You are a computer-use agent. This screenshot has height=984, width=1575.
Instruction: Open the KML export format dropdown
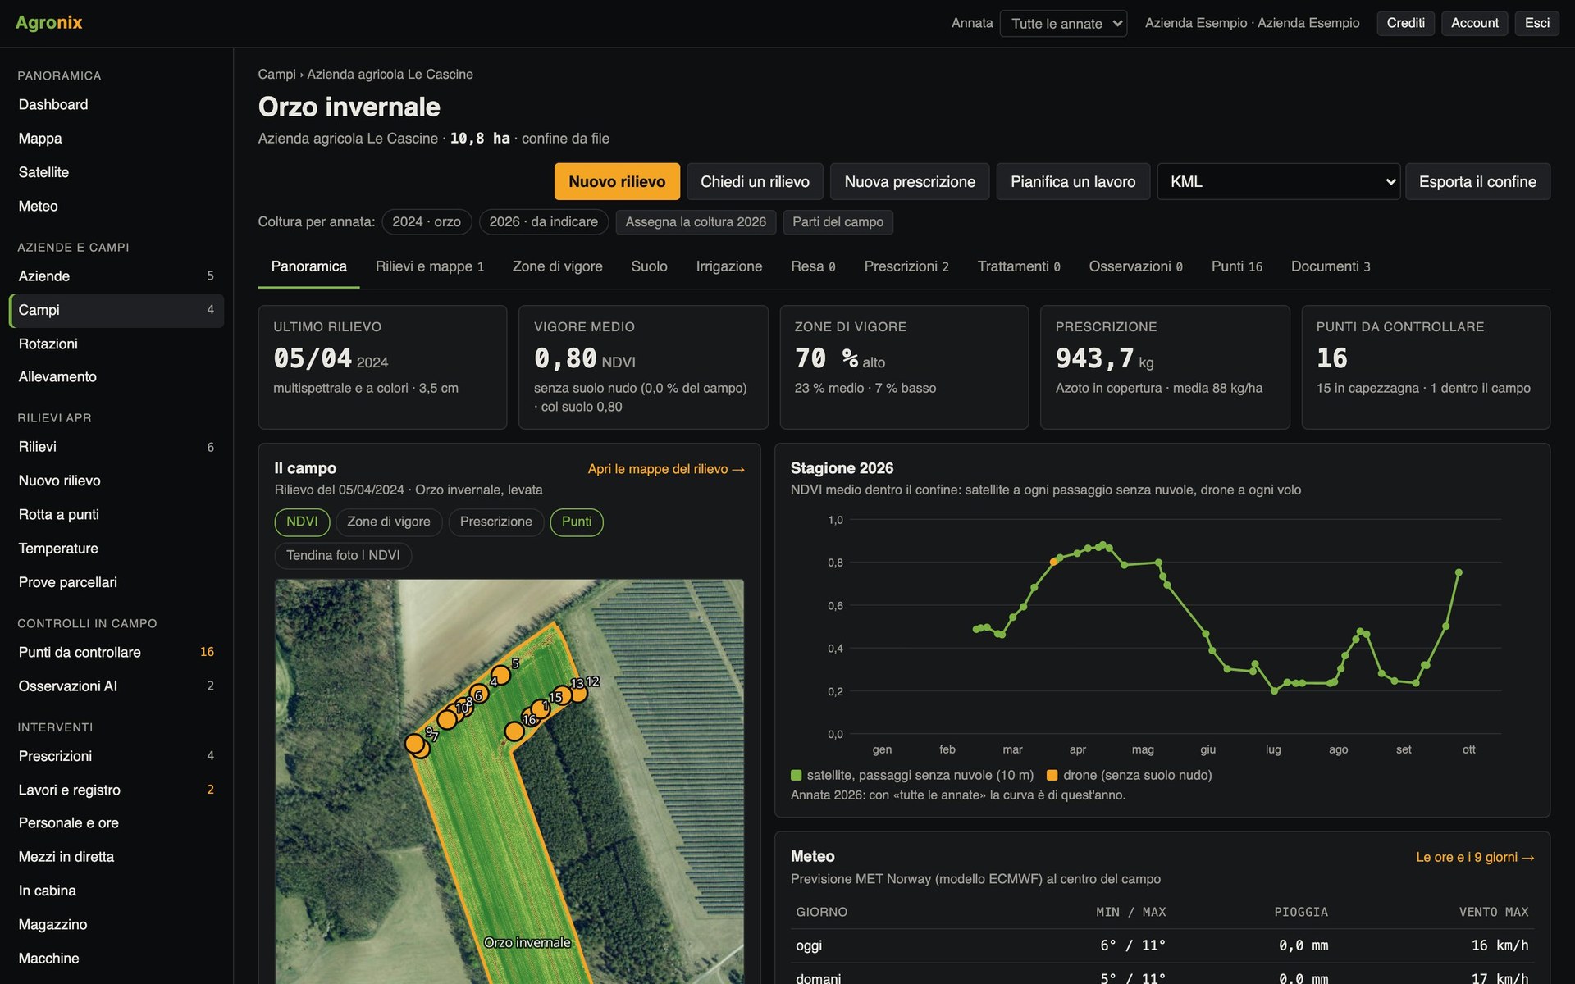(x=1279, y=181)
